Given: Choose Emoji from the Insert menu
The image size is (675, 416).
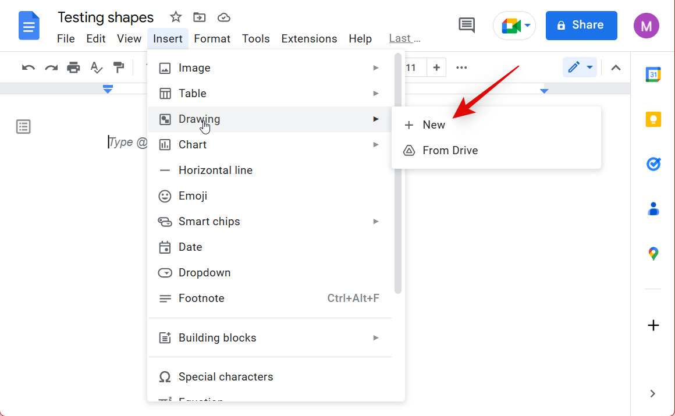Looking at the screenshot, I should (270, 196).
